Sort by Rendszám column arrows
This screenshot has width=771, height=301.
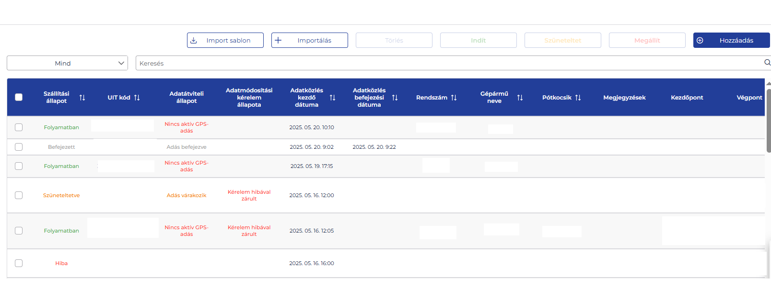tap(454, 98)
